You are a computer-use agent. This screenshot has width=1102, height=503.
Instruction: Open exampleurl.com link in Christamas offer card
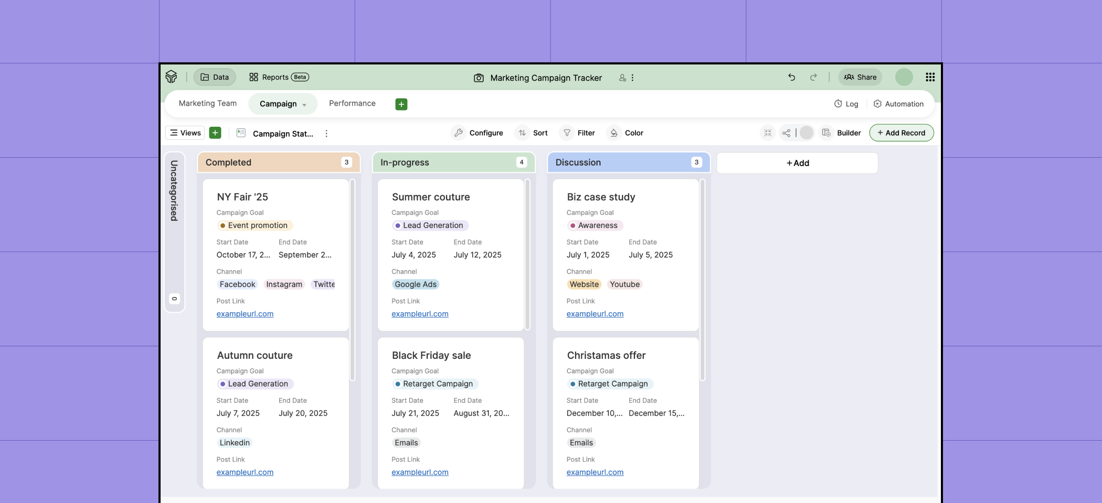tap(595, 472)
